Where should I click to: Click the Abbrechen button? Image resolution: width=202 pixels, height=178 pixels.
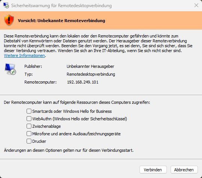[184, 170]
